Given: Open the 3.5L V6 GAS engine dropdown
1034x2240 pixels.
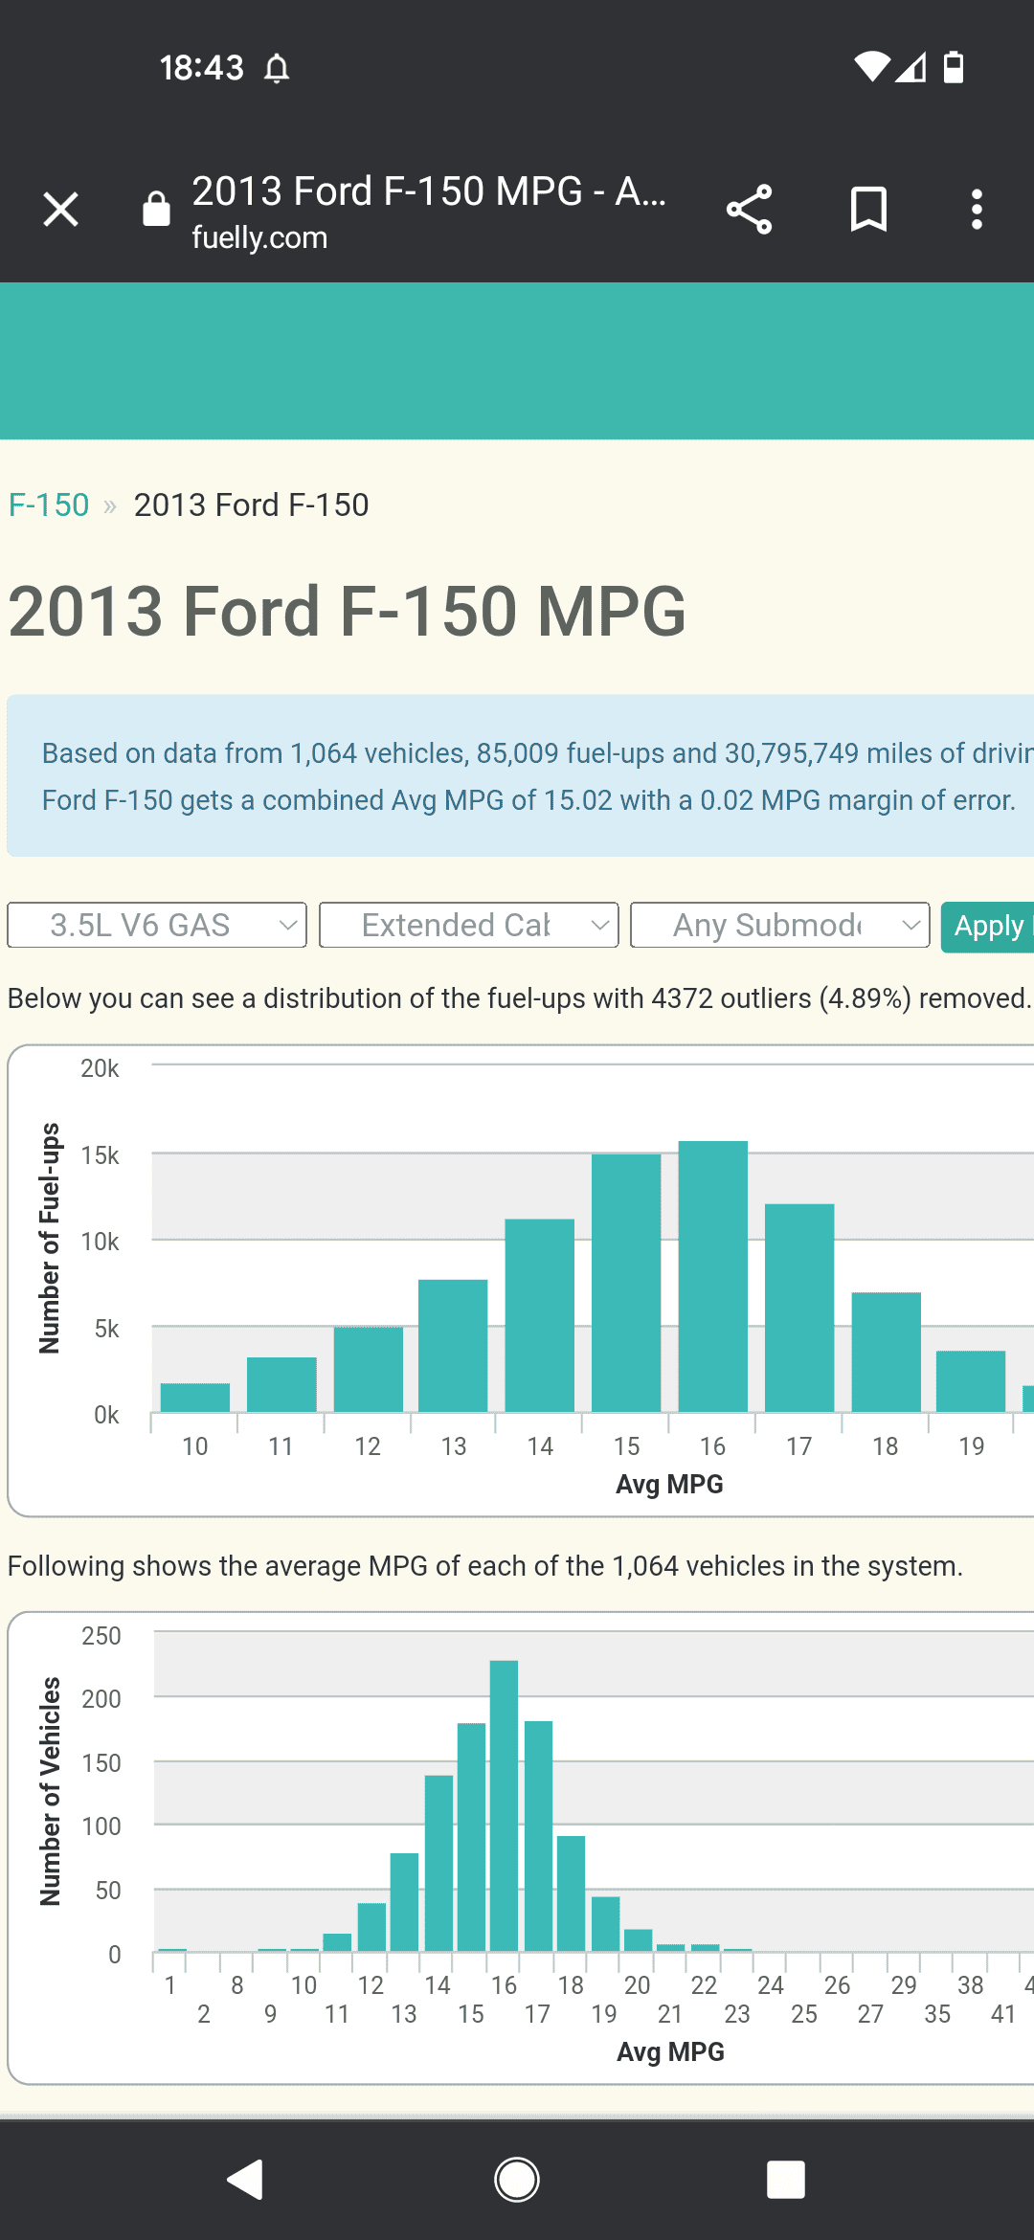Looking at the screenshot, I should [157, 925].
